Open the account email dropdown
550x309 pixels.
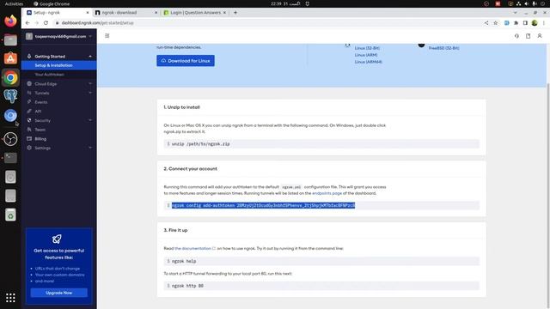pyautogui.click(x=59, y=36)
